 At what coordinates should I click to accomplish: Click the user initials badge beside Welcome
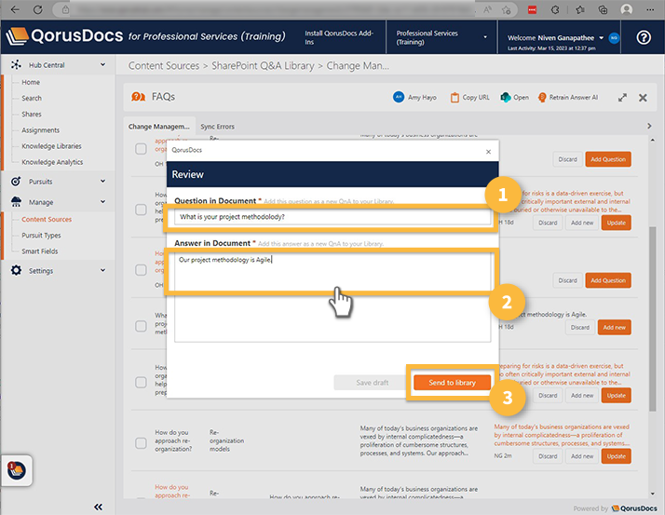point(614,38)
